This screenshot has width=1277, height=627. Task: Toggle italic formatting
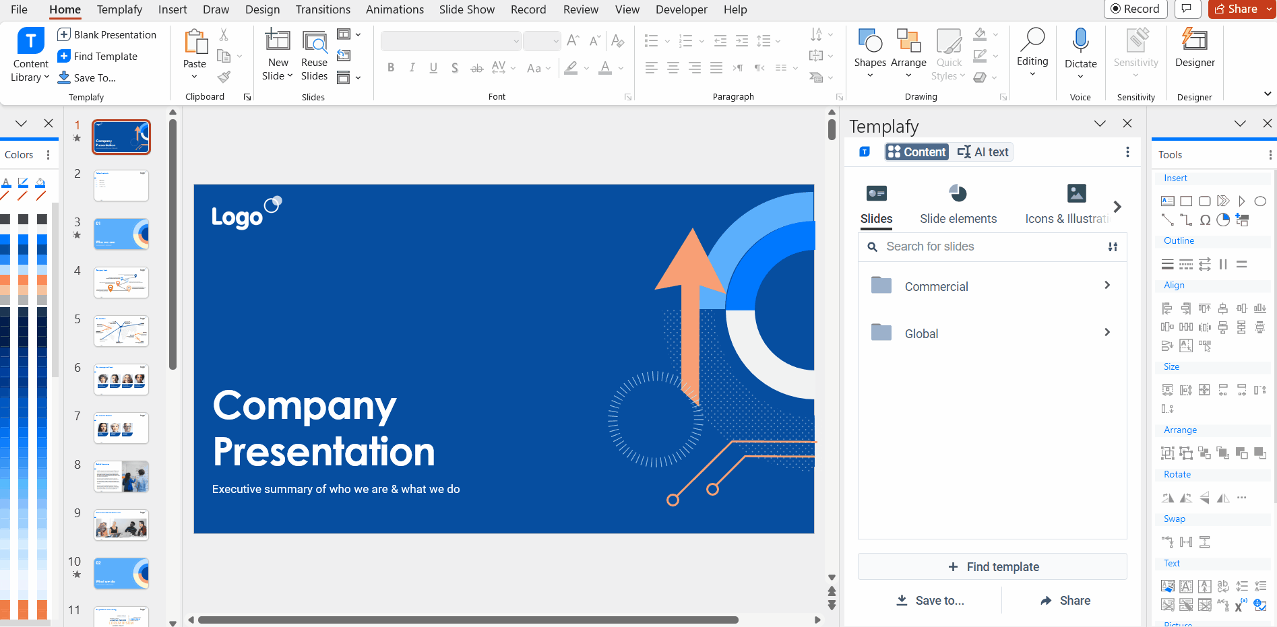pyautogui.click(x=412, y=67)
